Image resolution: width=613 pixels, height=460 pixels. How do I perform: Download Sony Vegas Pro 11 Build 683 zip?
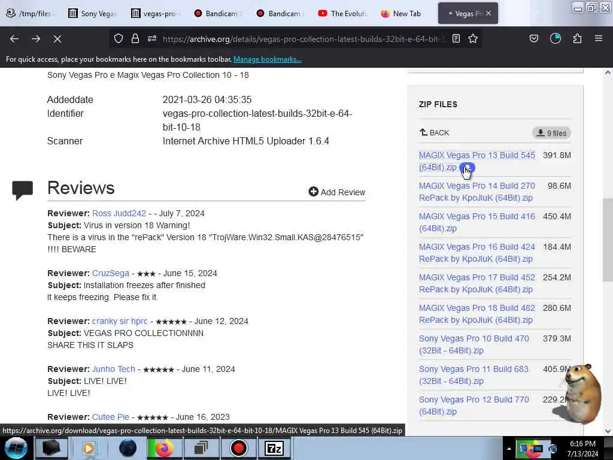click(x=474, y=375)
